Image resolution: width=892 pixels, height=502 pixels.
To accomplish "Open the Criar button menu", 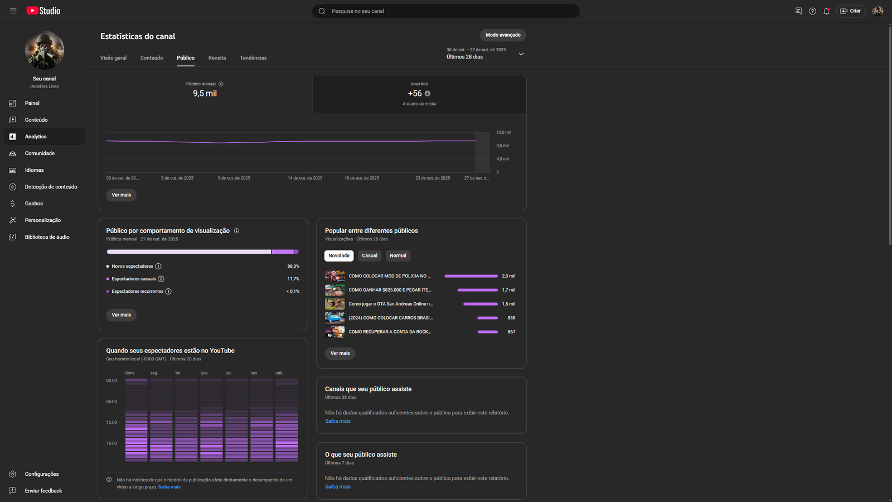I will (851, 11).
